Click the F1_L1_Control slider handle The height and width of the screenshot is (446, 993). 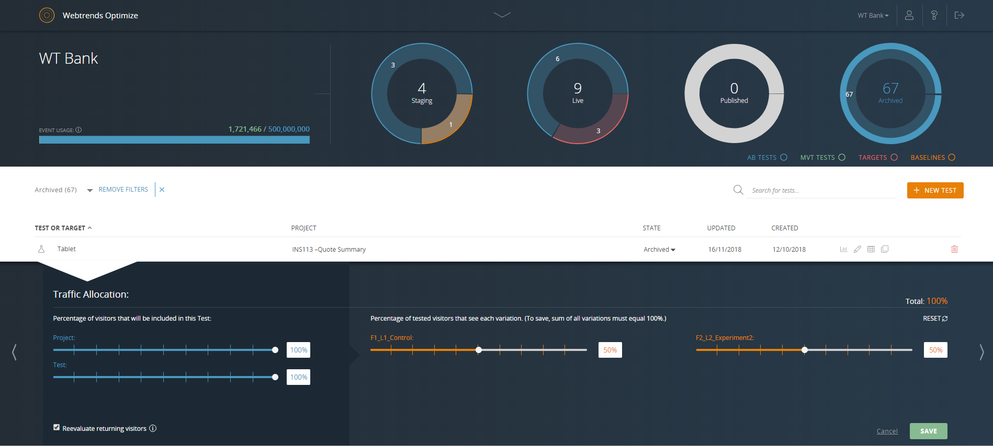[479, 350]
